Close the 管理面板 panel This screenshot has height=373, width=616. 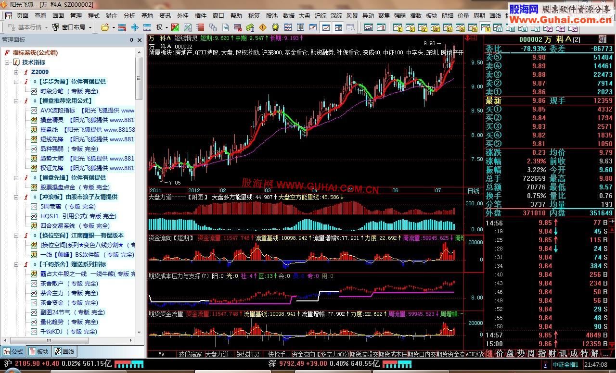point(139,40)
